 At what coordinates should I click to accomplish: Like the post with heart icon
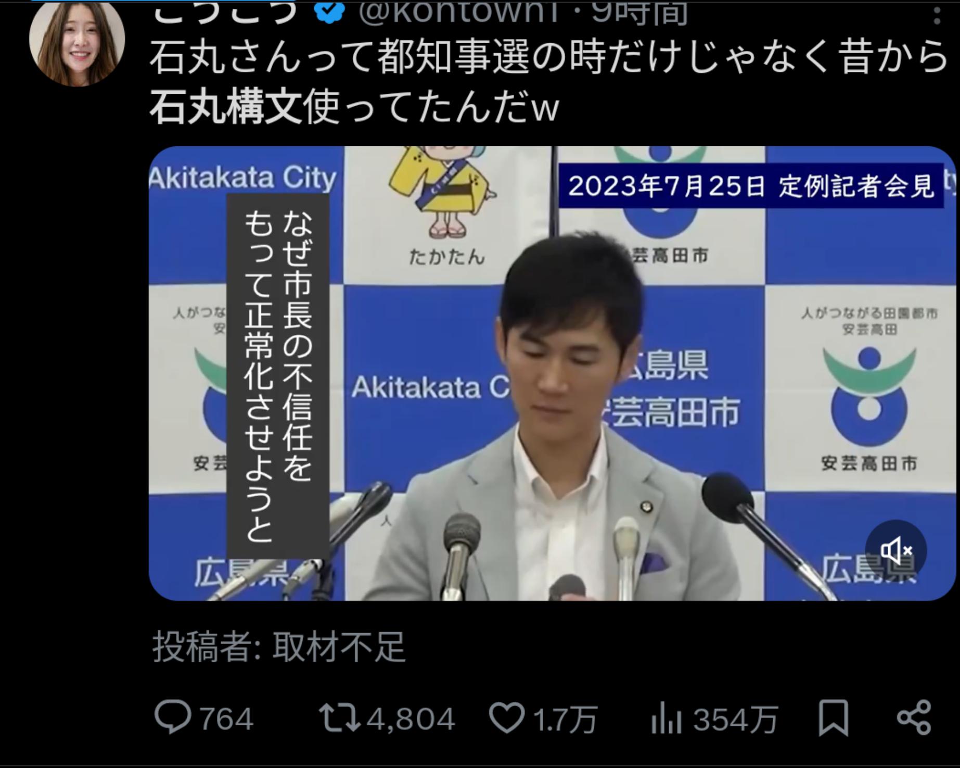coord(507,718)
